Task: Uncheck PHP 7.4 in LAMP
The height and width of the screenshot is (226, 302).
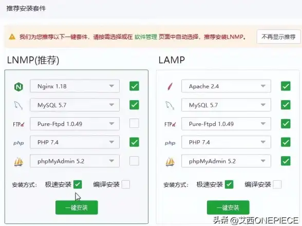Action: click(x=286, y=142)
